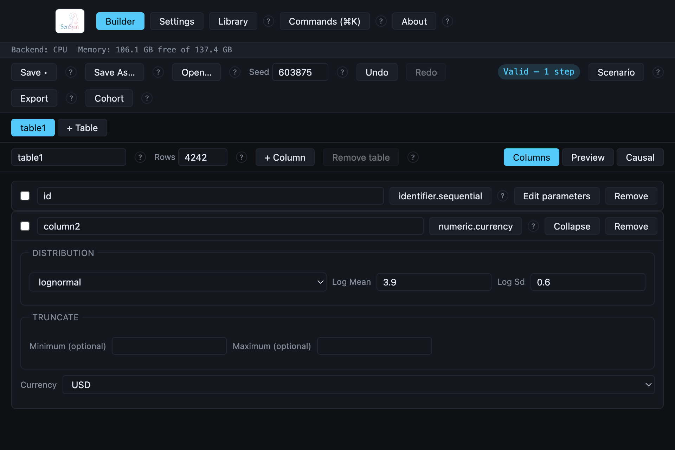Open the Scenario panel
This screenshot has width=675, height=450.
tap(616, 72)
